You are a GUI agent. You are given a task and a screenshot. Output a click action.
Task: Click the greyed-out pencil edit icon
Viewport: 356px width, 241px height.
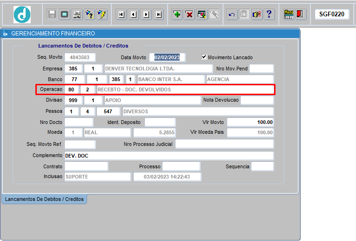tap(214, 14)
